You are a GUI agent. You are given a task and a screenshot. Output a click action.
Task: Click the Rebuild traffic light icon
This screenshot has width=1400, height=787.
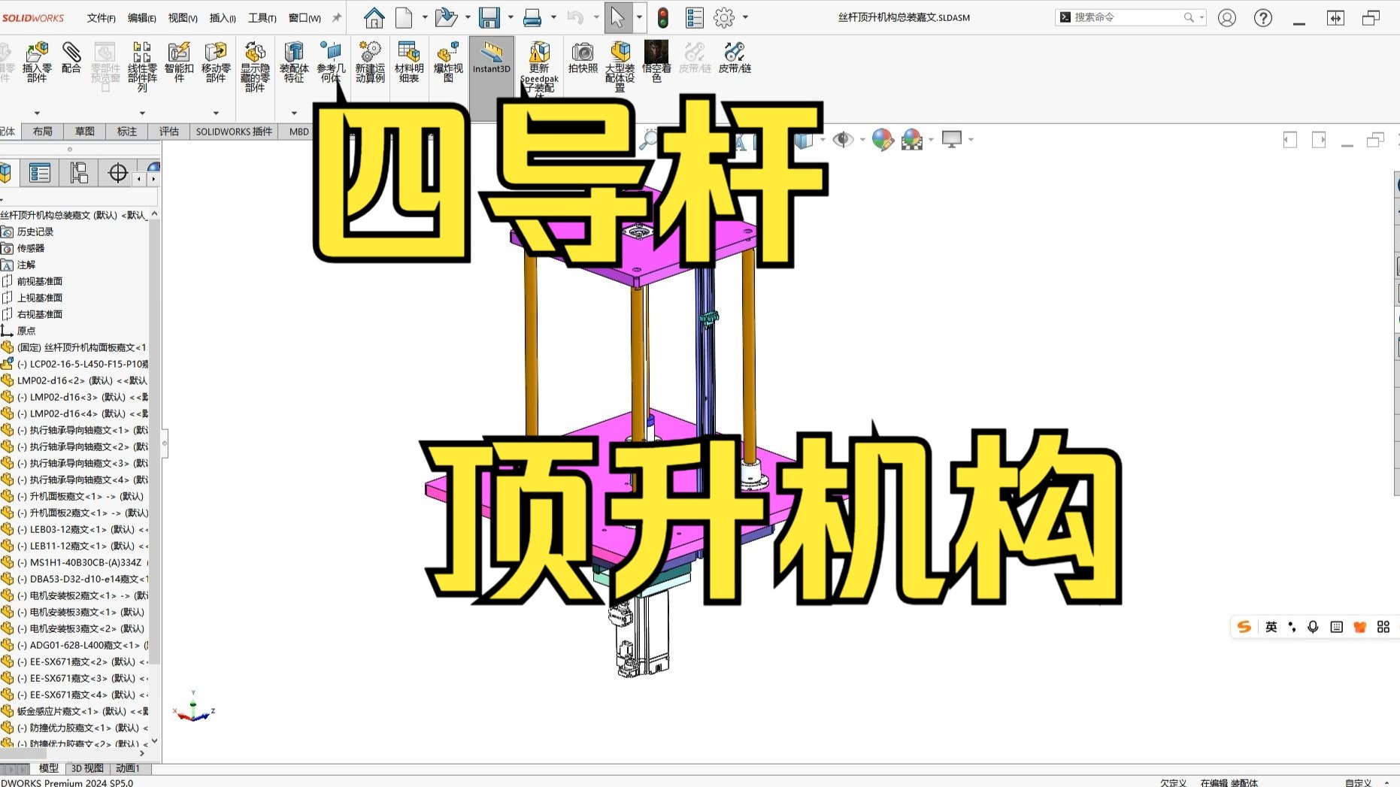click(663, 17)
